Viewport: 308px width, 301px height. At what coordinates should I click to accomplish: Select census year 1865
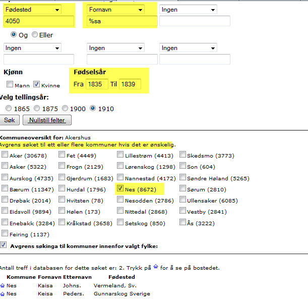coord(9,108)
